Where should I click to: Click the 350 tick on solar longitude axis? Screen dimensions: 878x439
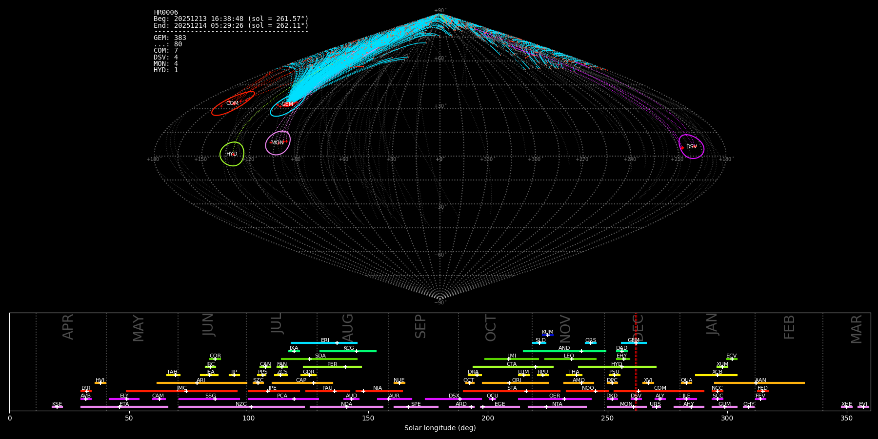coord(846,419)
